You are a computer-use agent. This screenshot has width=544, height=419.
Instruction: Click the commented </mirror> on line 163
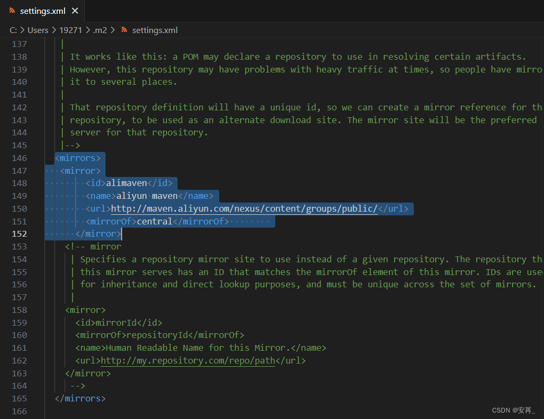pos(88,374)
